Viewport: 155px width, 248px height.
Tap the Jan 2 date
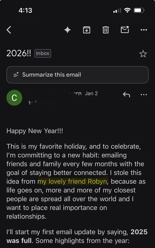click(x=91, y=93)
